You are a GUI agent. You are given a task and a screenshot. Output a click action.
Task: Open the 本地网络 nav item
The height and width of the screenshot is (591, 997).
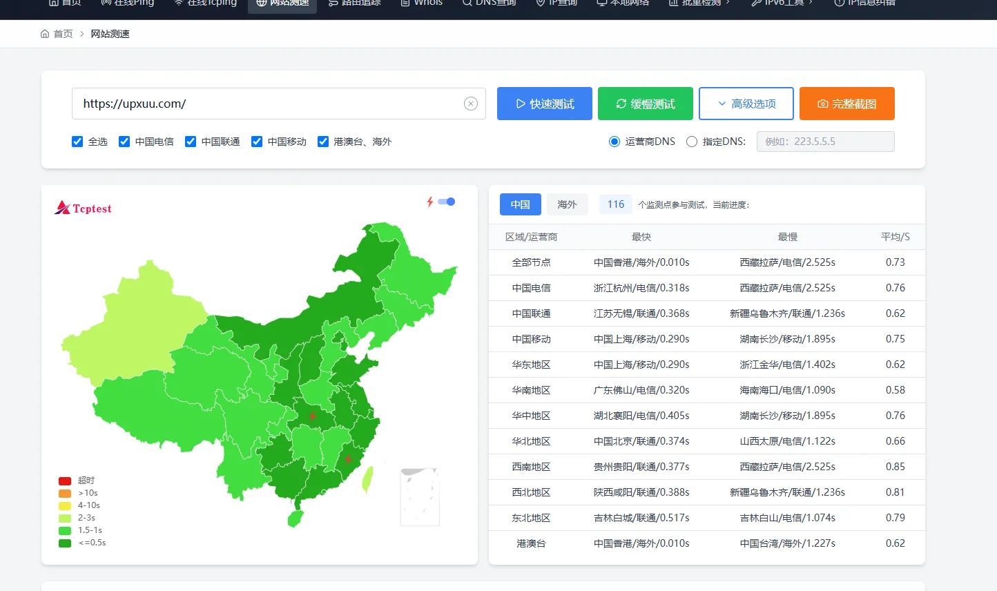623,3
